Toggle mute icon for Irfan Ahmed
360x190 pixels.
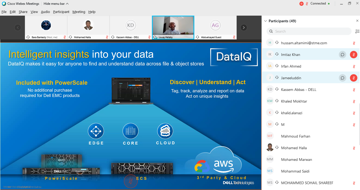(x=354, y=67)
